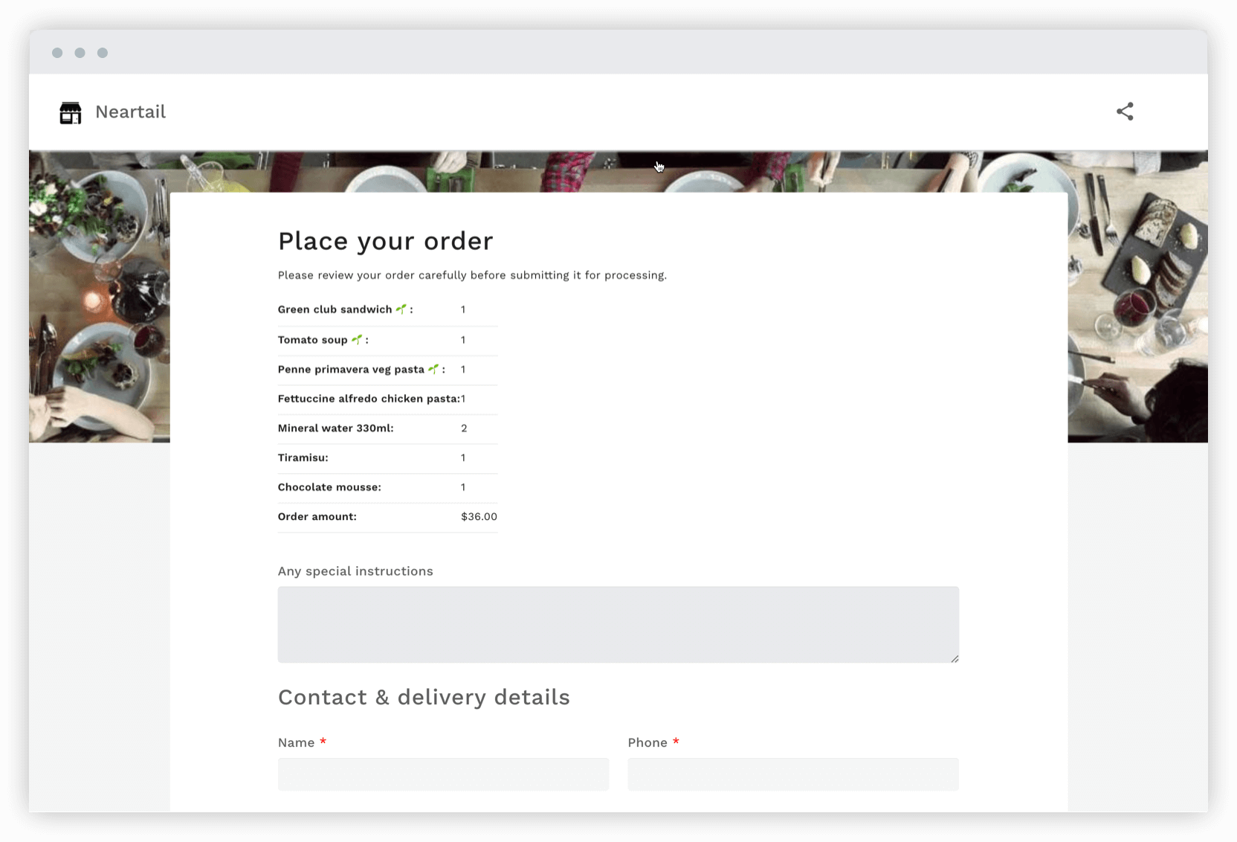Click the textarea resize handle

click(955, 658)
